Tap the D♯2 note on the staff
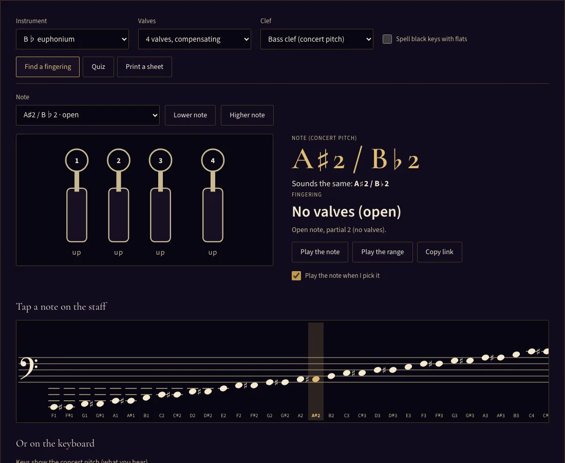Screen dimensions: 565x463 pos(208,391)
